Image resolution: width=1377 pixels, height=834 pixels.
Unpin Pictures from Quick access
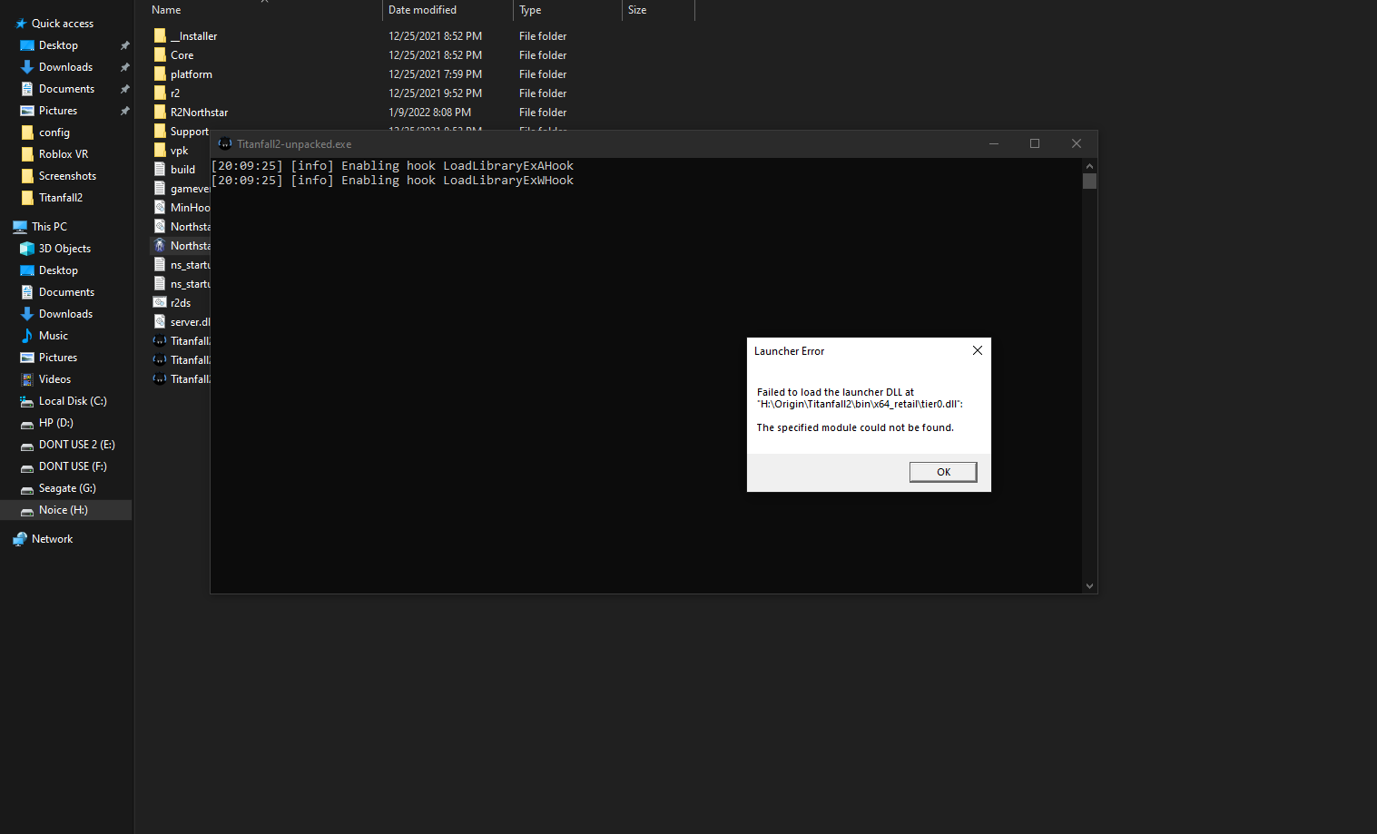tap(124, 110)
